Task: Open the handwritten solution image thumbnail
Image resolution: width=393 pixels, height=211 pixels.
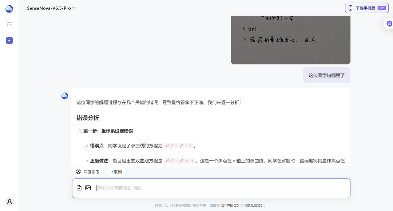Action: click(x=290, y=40)
